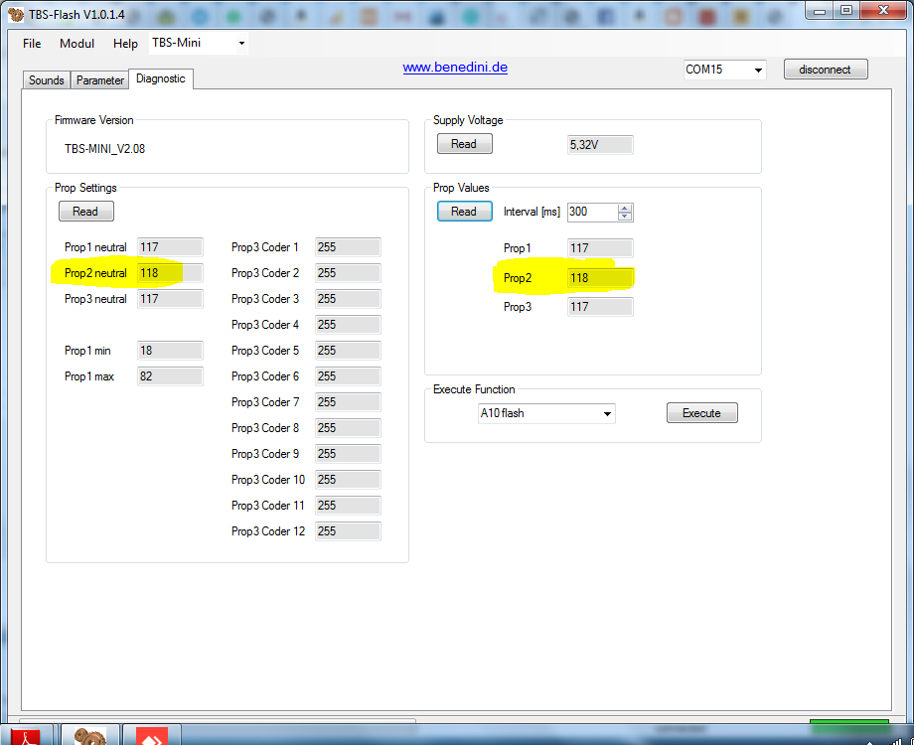This screenshot has height=745, width=914.
Task: Open the TBS-Mini module dropdown
Action: pyautogui.click(x=240, y=44)
